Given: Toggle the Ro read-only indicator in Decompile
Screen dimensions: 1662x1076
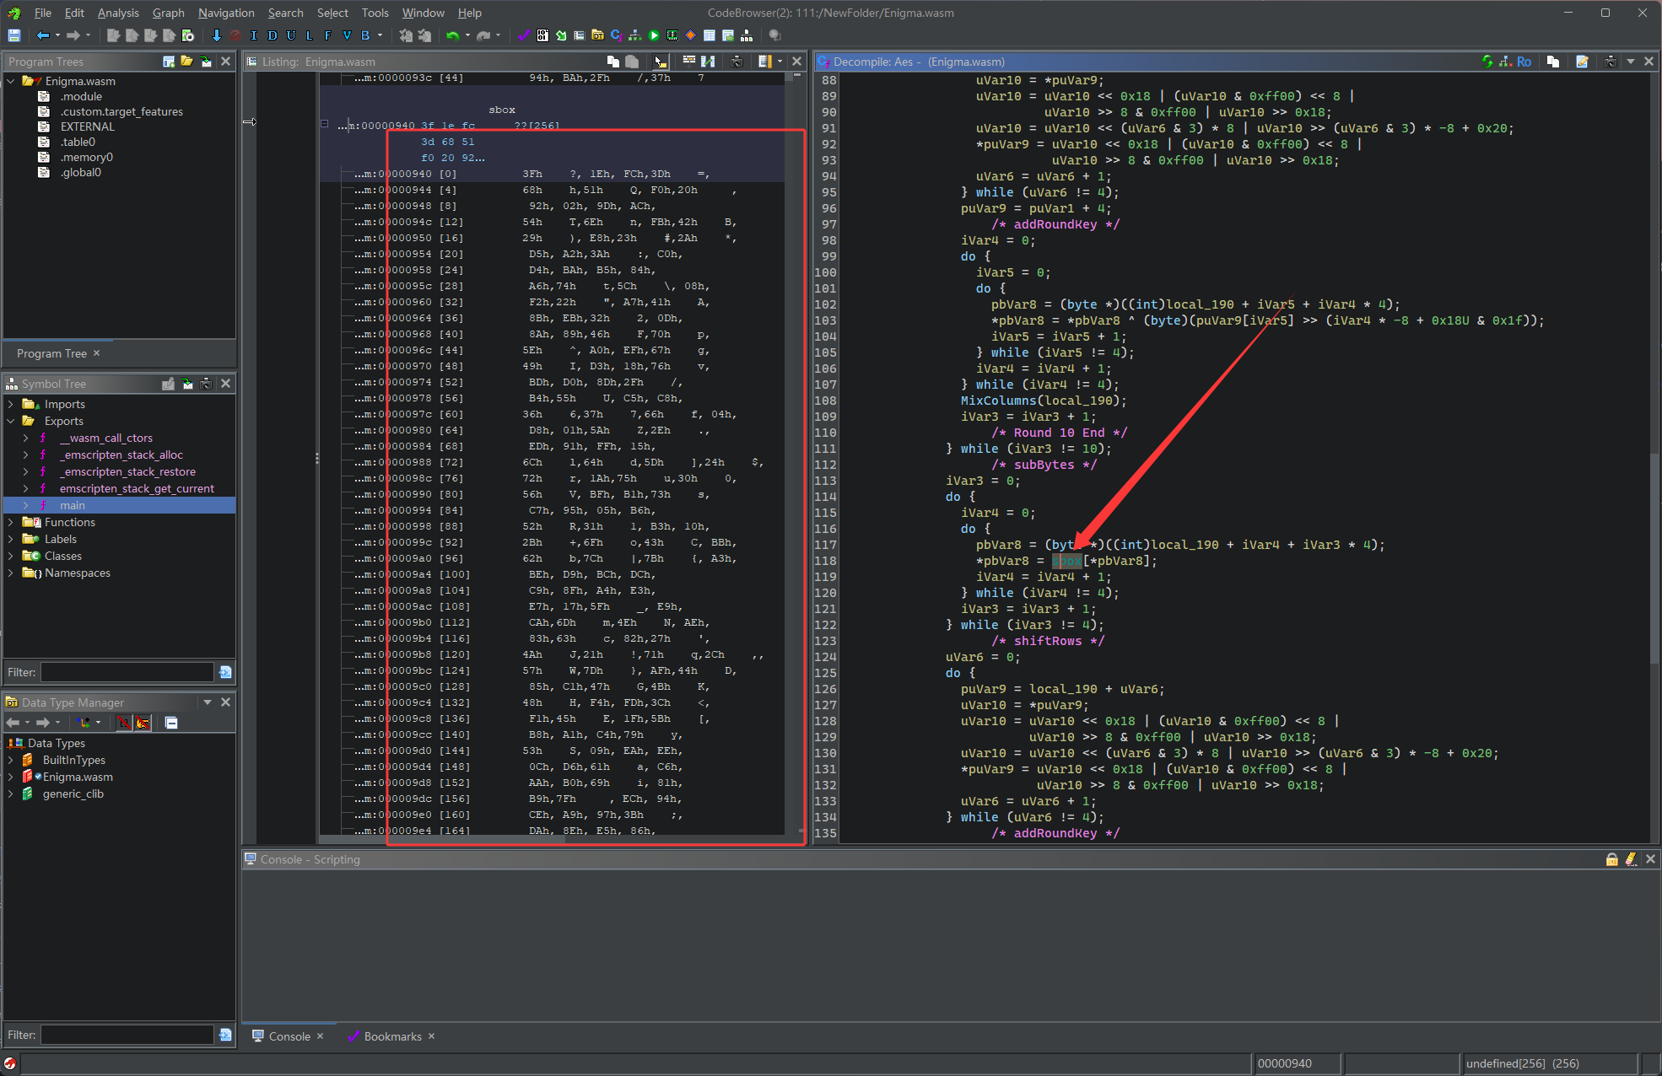Looking at the screenshot, I should click(x=1524, y=62).
